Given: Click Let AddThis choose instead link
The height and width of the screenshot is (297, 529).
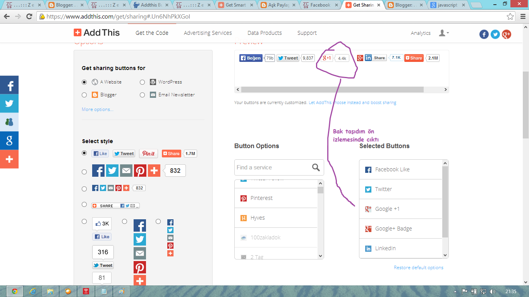Looking at the screenshot, I should click(x=352, y=102).
